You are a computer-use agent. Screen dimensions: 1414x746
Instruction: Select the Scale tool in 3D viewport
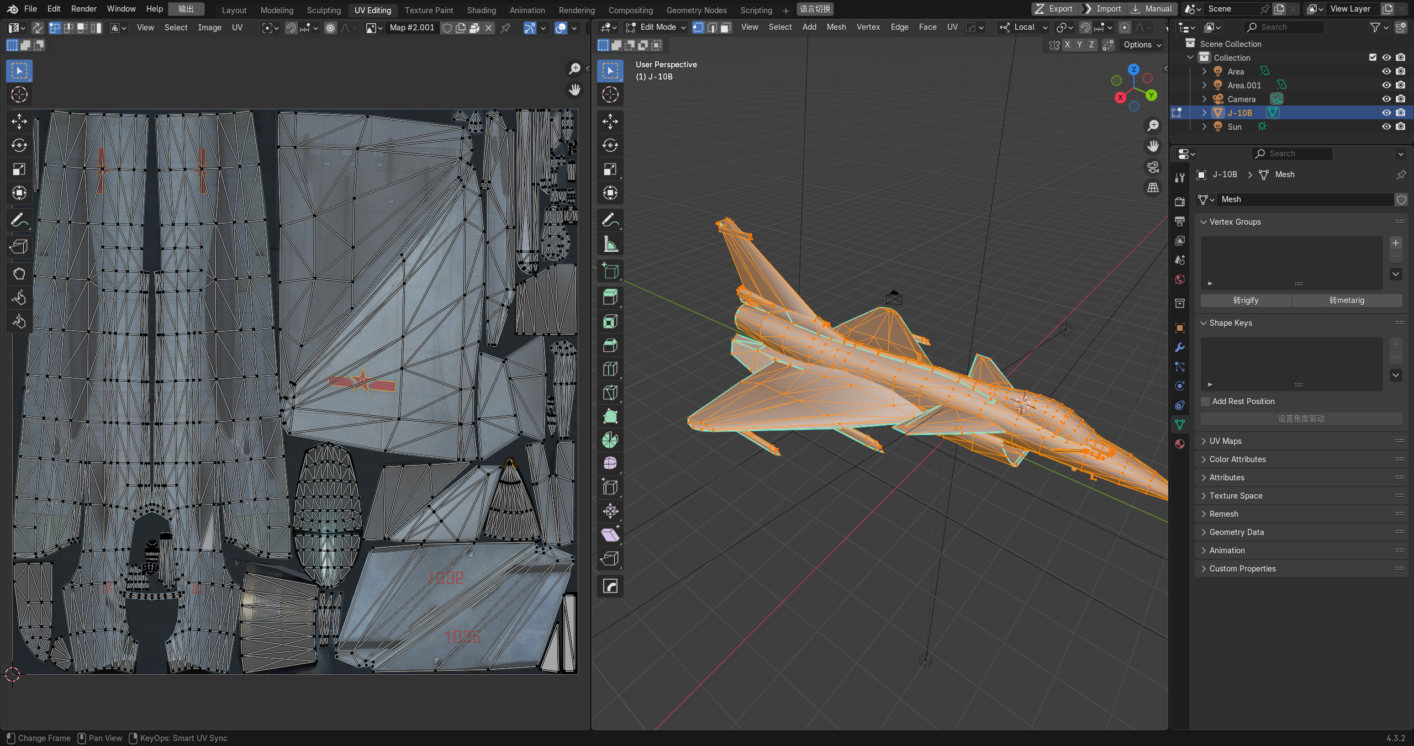point(610,169)
